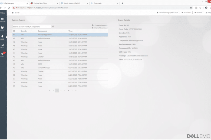211x140 pixels.
Task: Select event 45 Warning Node row
Action: point(60,49)
